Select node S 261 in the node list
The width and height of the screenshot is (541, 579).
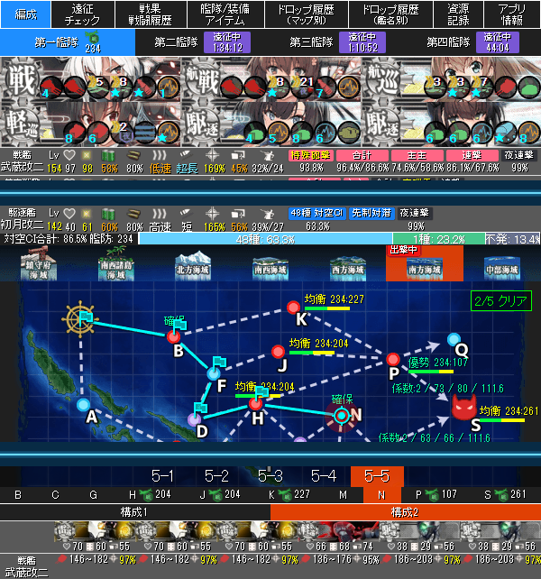(505, 495)
